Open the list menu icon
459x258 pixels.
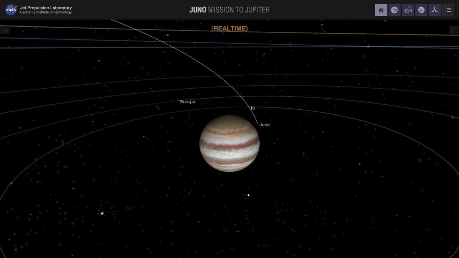(x=448, y=10)
